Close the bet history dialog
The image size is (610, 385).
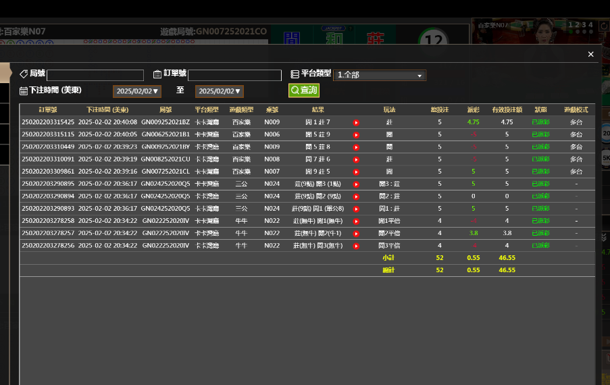(590, 55)
